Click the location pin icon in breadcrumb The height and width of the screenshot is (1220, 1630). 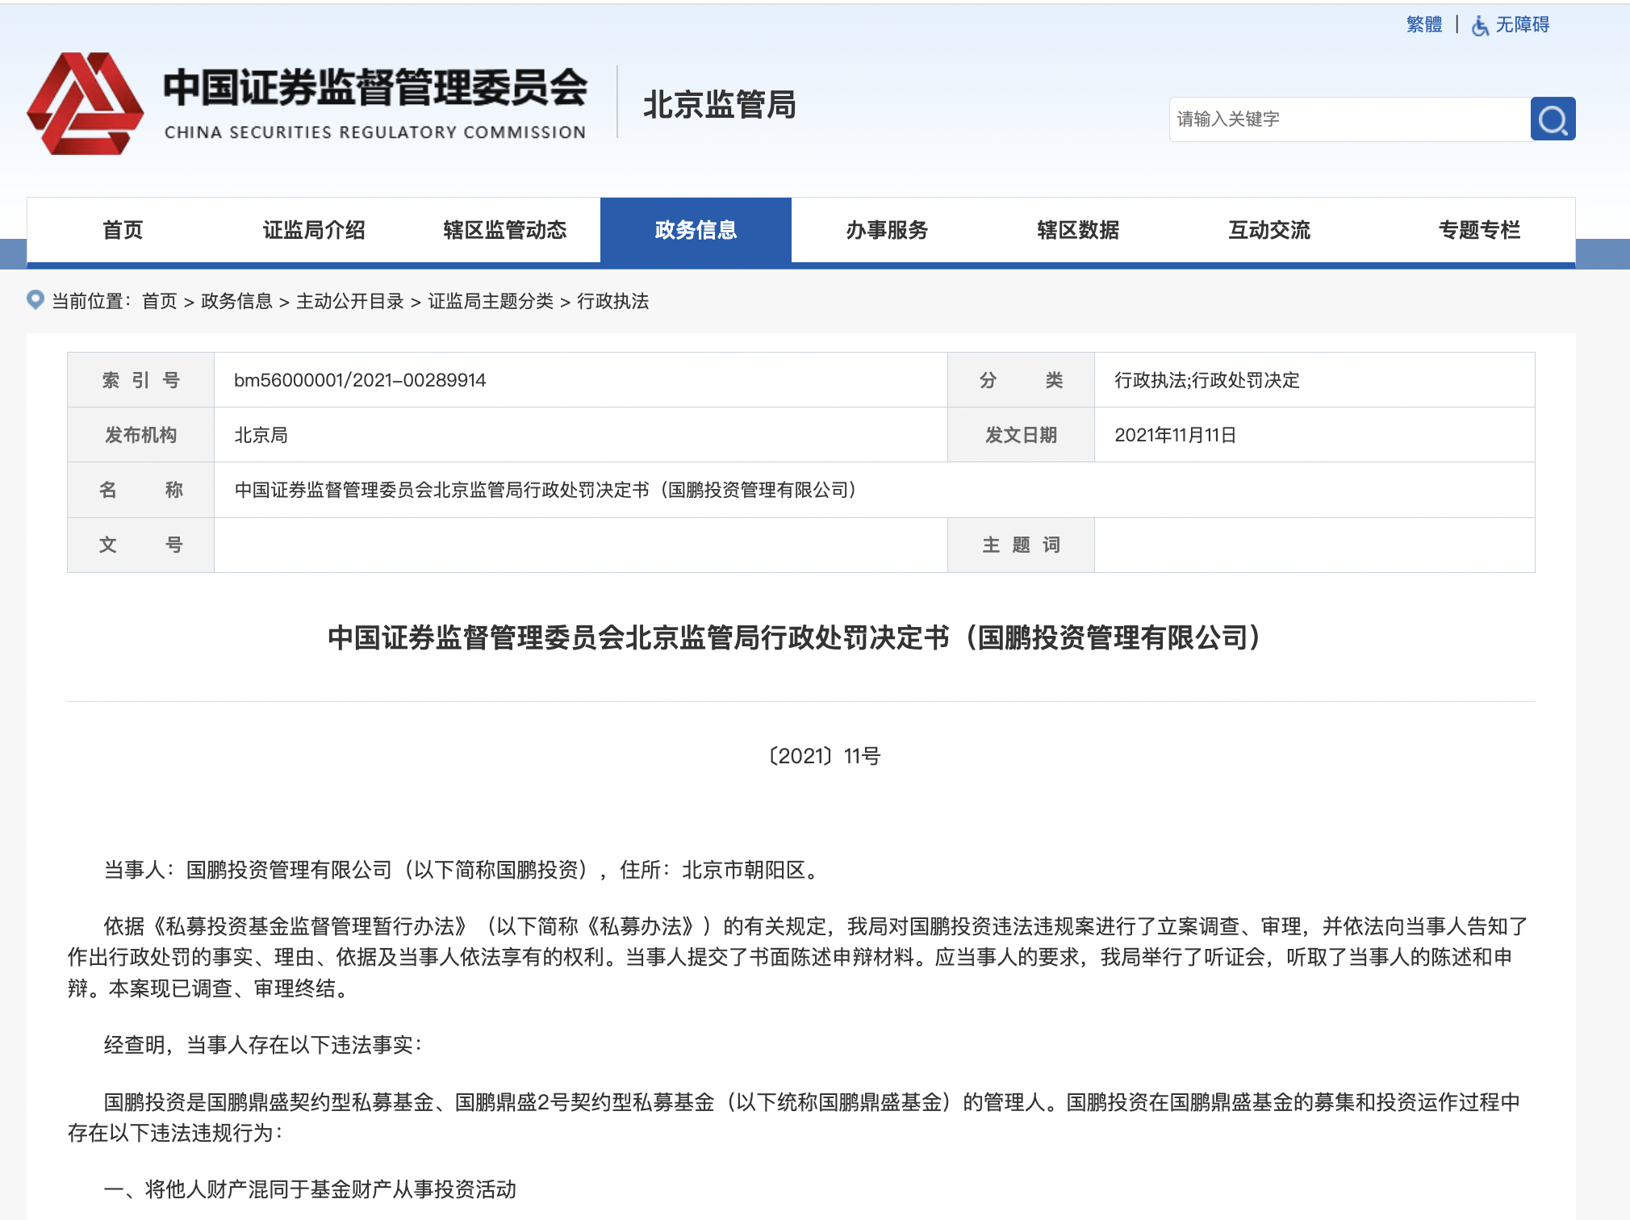click(36, 300)
